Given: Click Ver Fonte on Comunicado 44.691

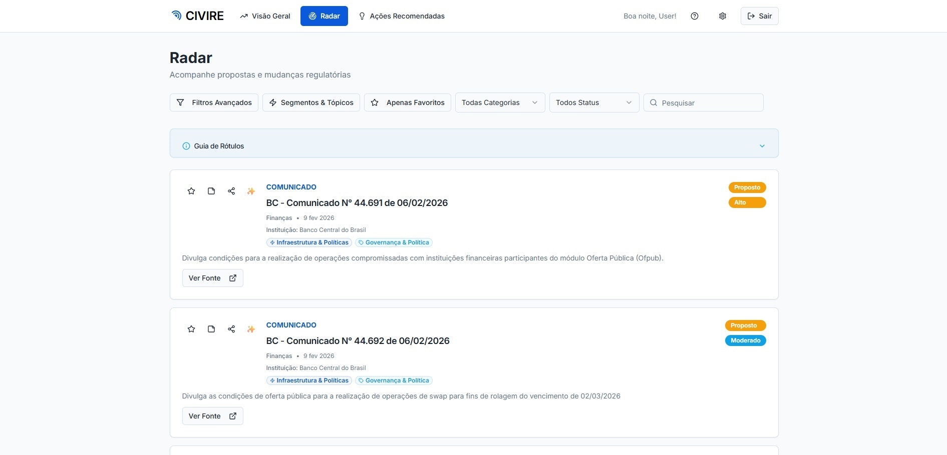Looking at the screenshot, I should tap(212, 278).
